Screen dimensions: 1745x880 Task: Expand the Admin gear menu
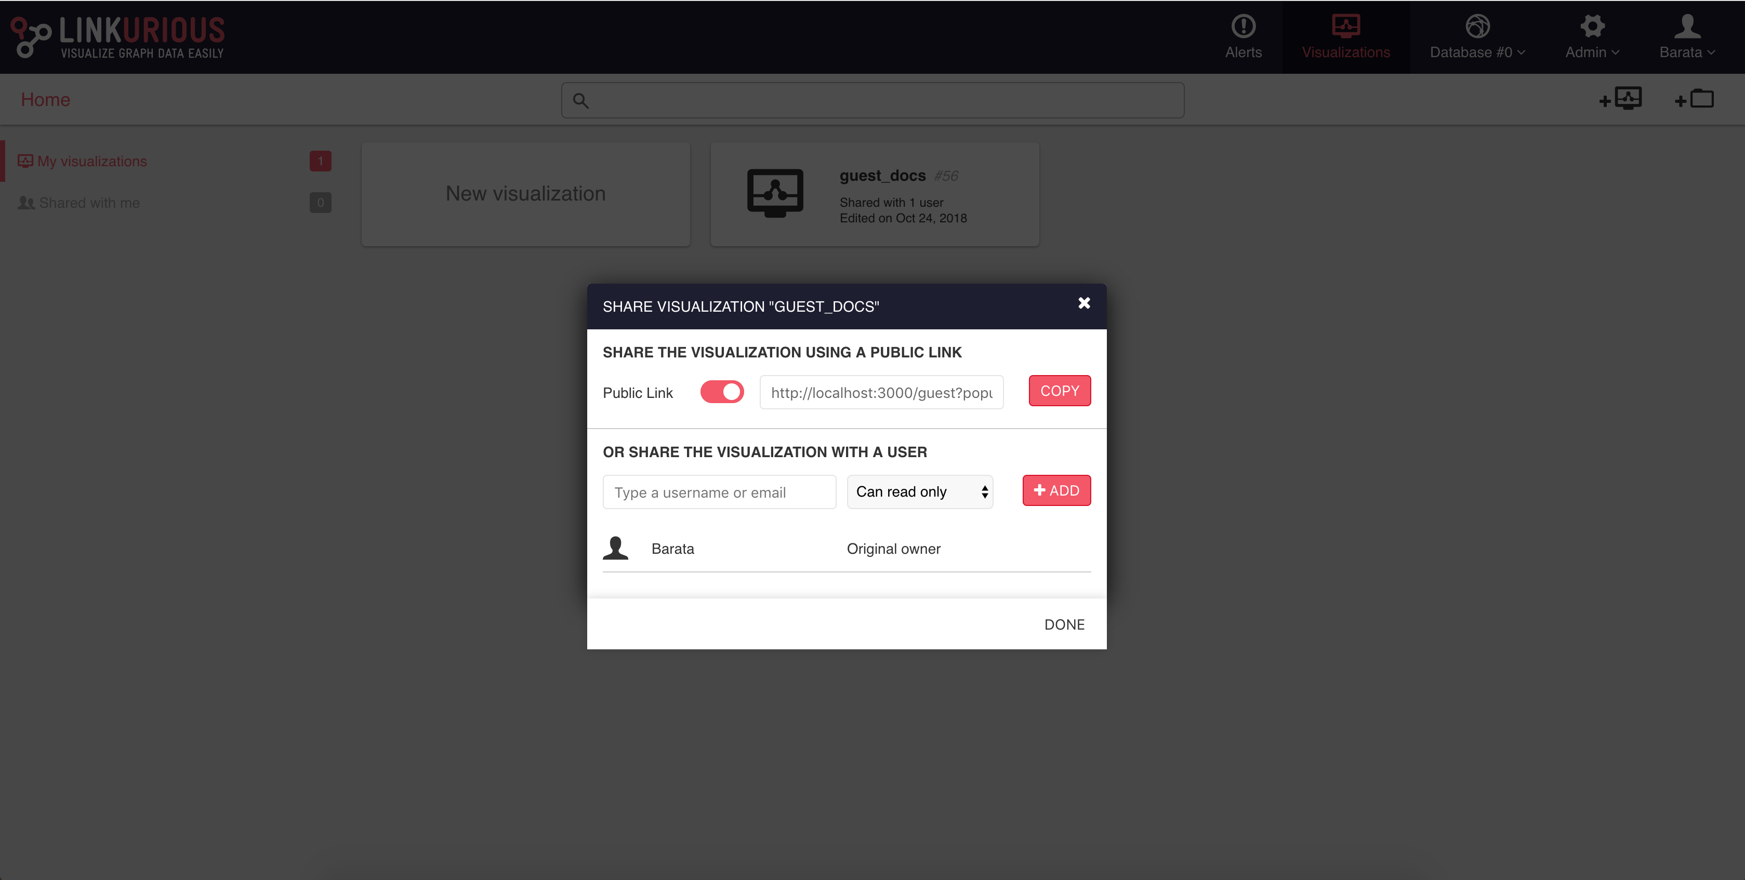[1592, 37]
